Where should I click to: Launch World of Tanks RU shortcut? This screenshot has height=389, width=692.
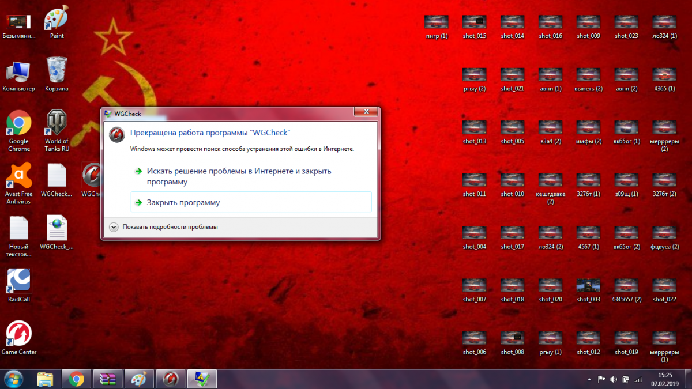coord(57,131)
